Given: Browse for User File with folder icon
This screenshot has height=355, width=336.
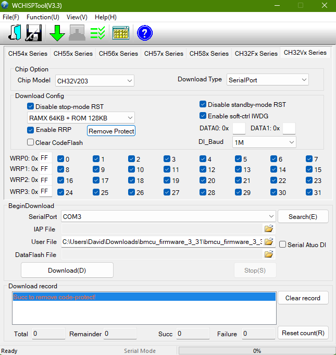Looking at the screenshot, I should [269, 241].
